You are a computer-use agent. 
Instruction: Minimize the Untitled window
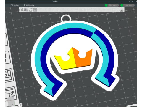pos(130,2)
